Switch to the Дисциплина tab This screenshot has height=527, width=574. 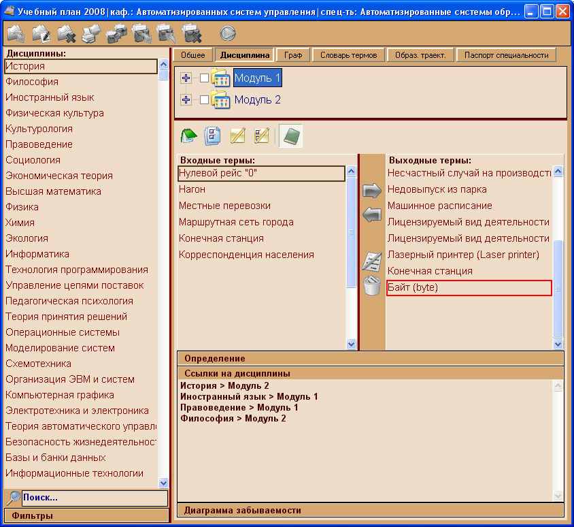(x=245, y=55)
